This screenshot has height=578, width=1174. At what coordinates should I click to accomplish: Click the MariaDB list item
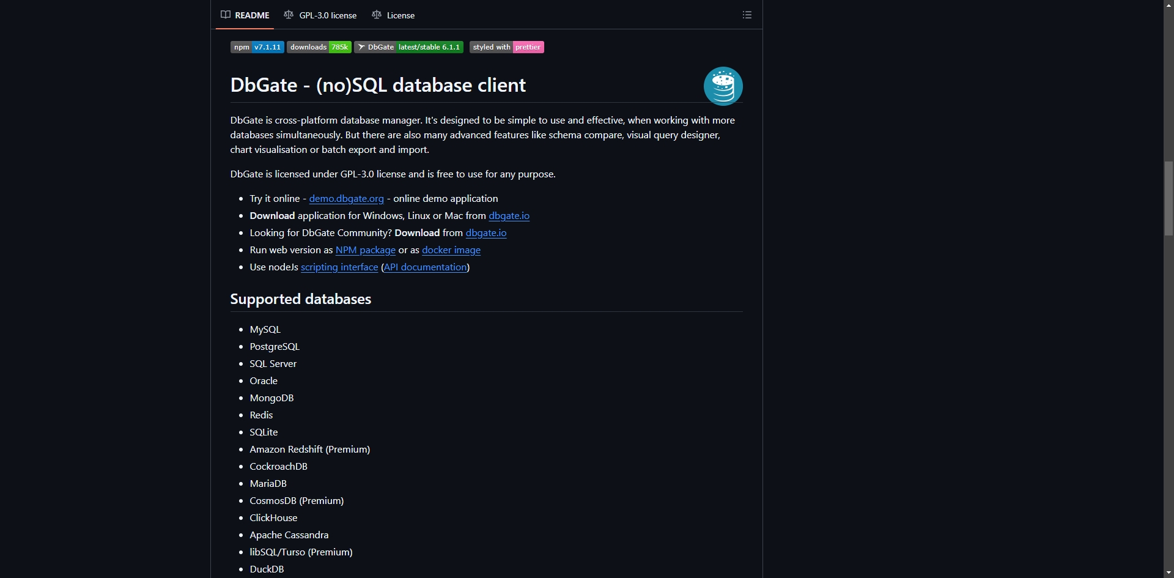pos(268,484)
